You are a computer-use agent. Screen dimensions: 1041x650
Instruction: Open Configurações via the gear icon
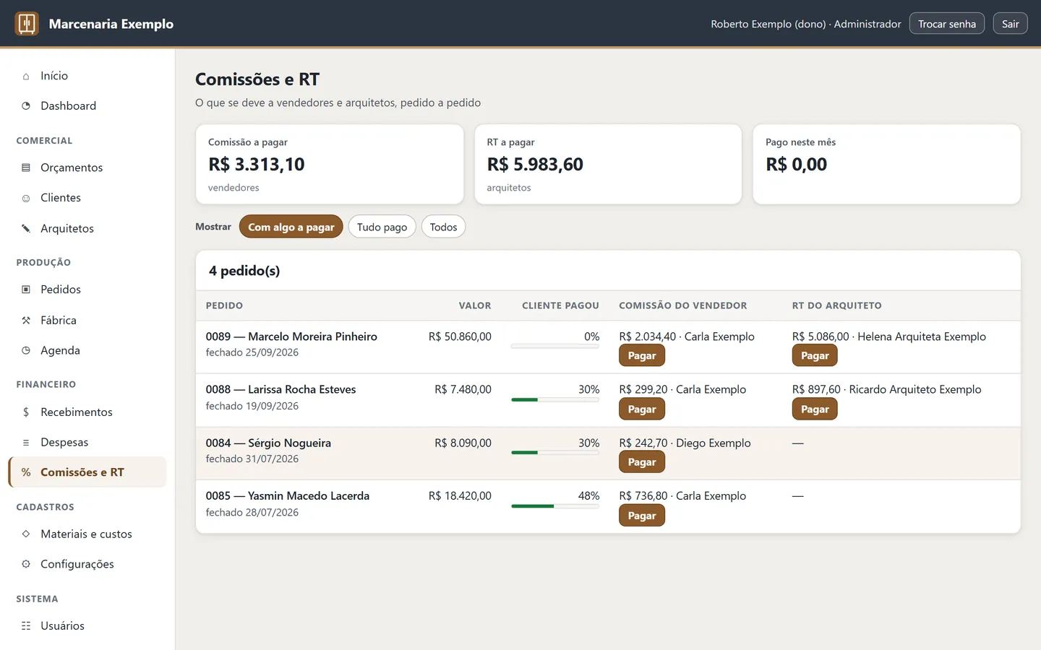tap(26, 564)
